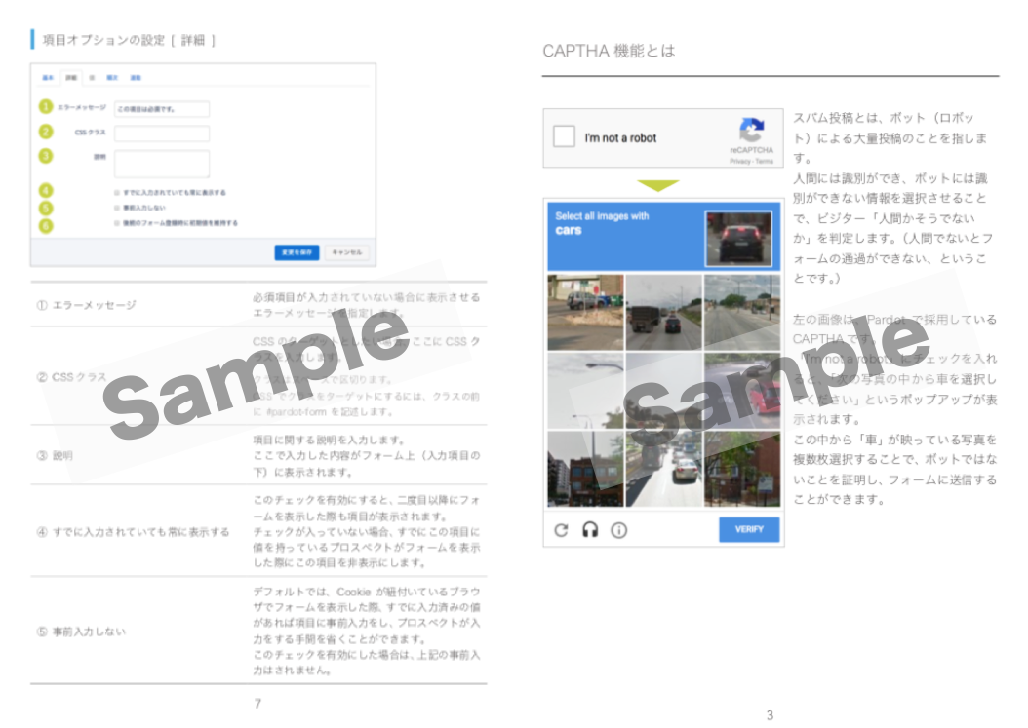The height and width of the screenshot is (728, 1028).
Task: Select the CAPTCHA tile showing a red car
Action: (x=742, y=391)
